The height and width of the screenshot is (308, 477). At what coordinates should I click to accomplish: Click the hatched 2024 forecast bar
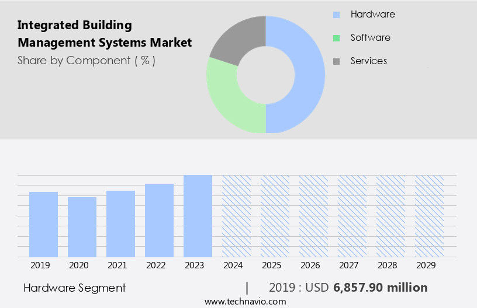tap(236, 216)
